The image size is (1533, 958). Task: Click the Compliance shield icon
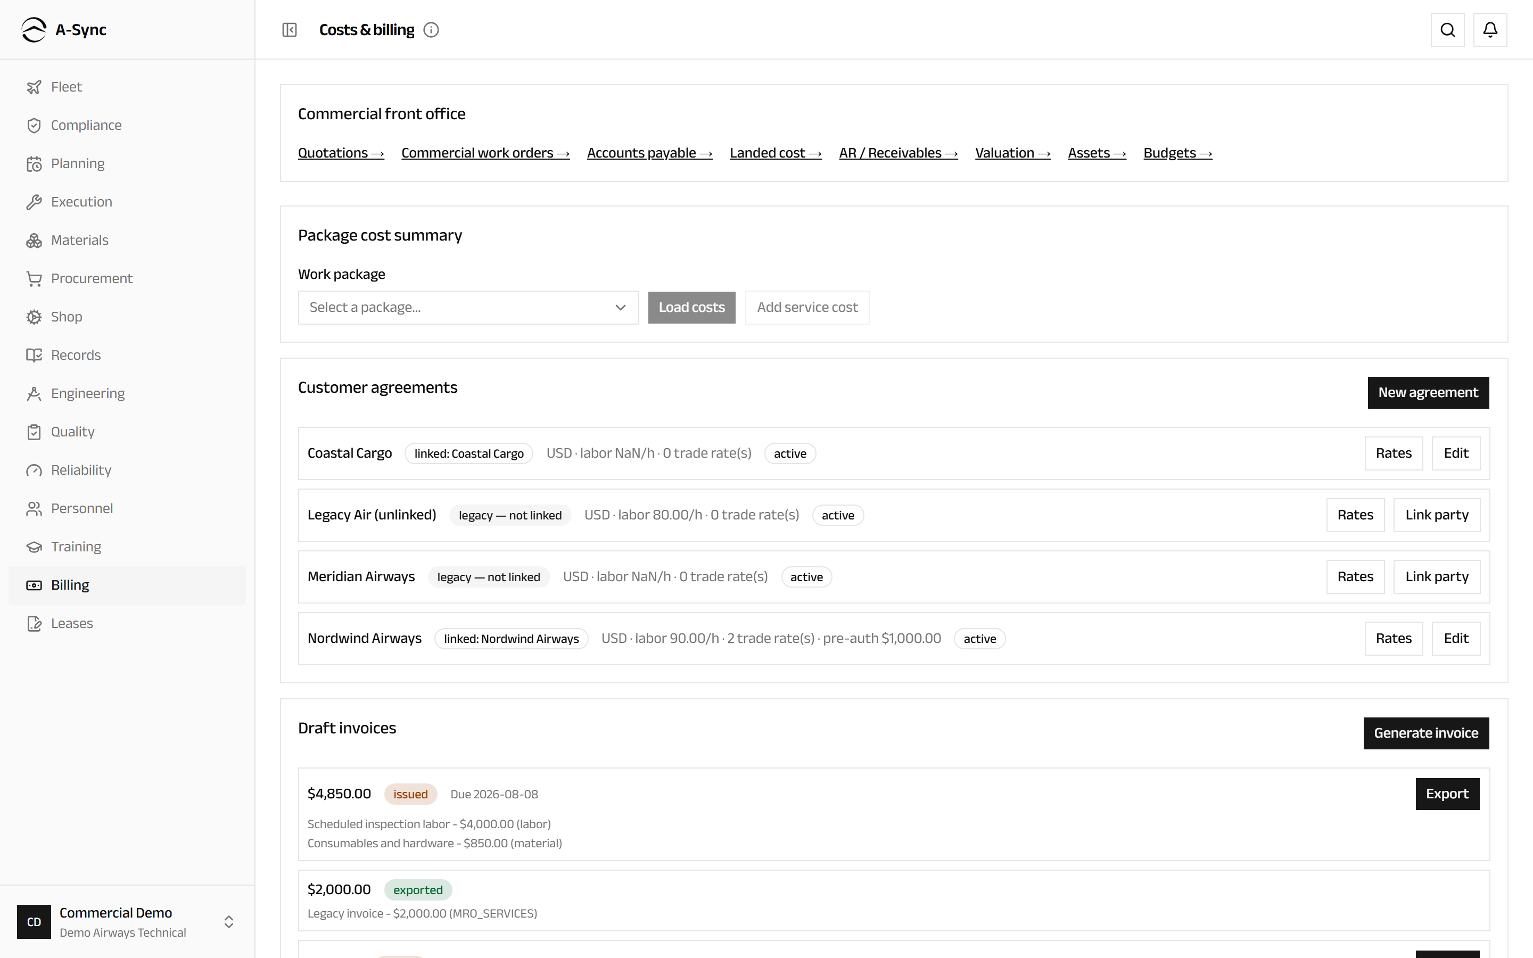click(x=34, y=126)
